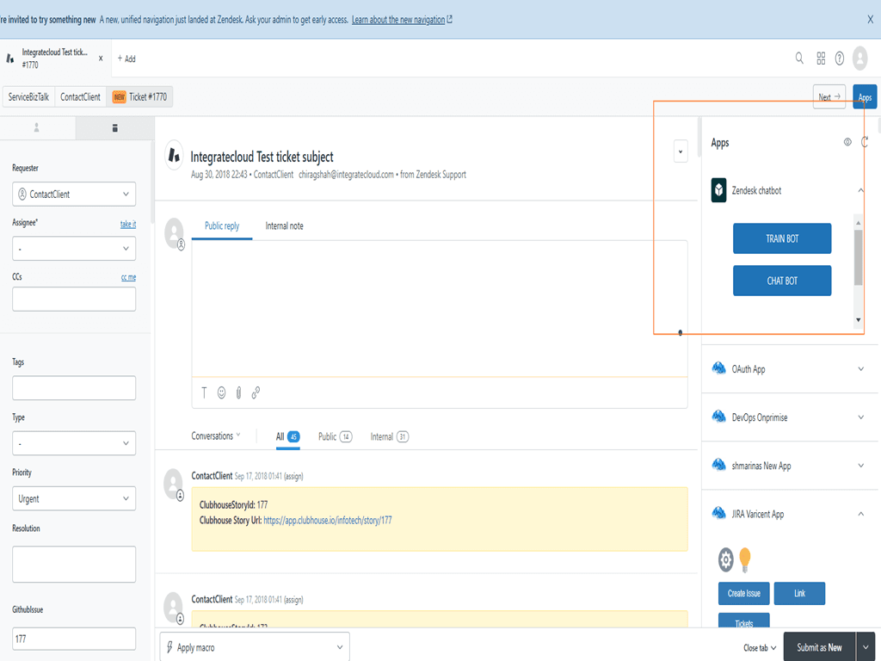Add a new ticket tab
The height and width of the screenshot is (661, 881).
pos(126,59)
